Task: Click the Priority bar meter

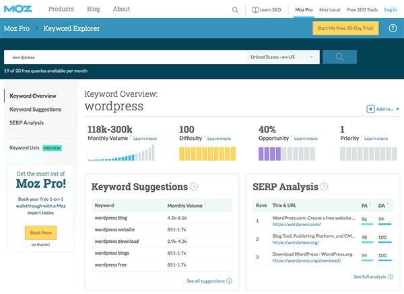Action: pyautogui.click(x=368, y=153)
